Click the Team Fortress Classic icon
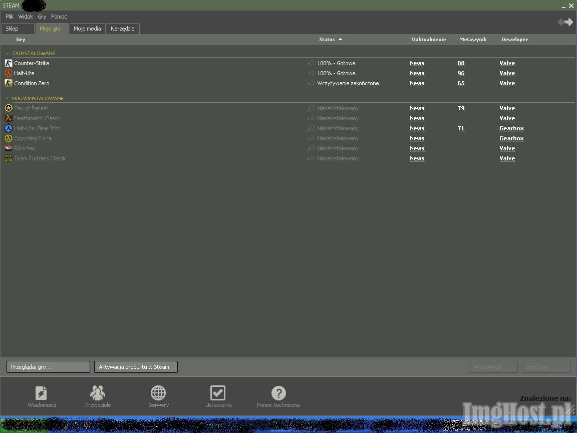The height and width of the screenshot is (433, 577). click(x=9, y=158)
